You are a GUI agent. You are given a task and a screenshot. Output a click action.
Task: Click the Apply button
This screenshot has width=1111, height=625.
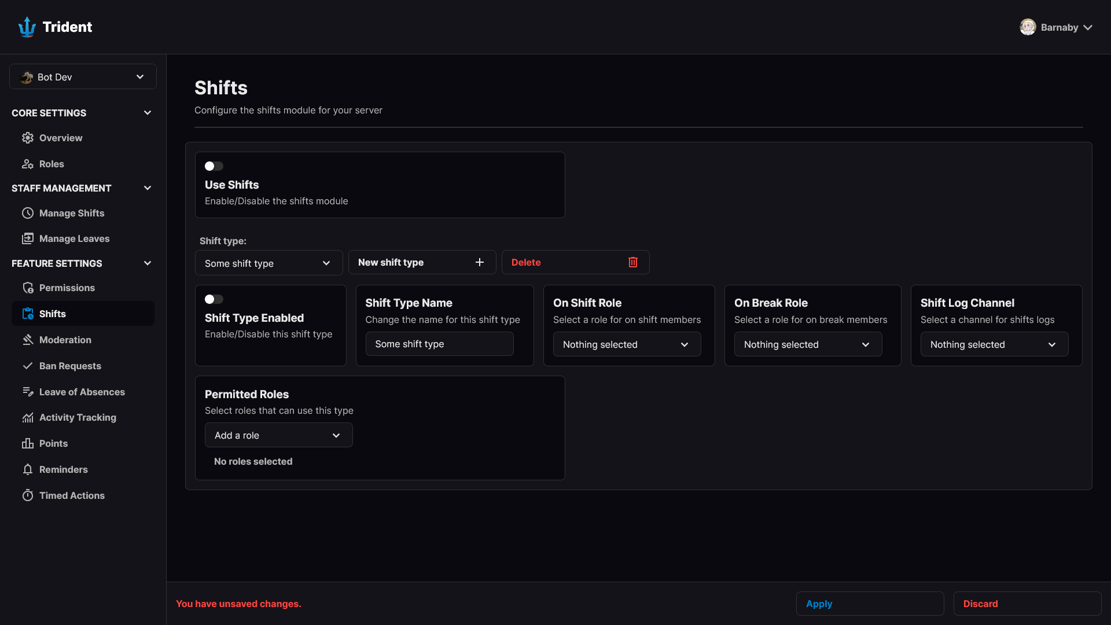coord(870,604)
